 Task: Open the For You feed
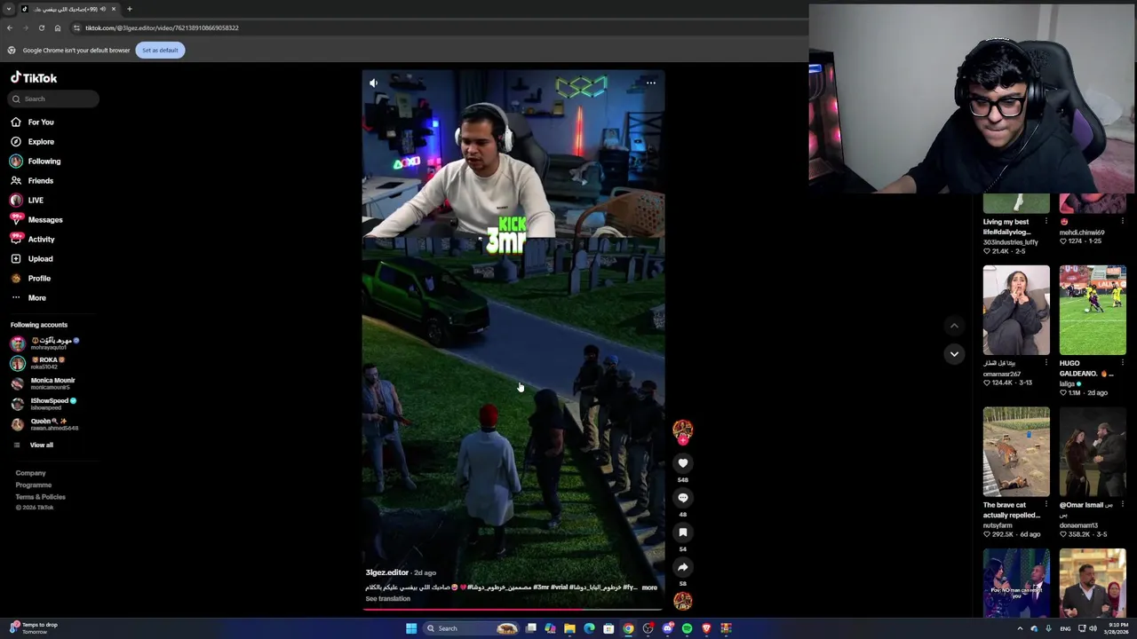[x=32, y=122]
